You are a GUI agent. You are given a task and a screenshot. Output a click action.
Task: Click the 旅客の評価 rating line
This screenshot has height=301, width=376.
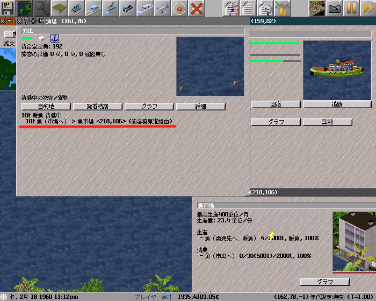(63, 54)
